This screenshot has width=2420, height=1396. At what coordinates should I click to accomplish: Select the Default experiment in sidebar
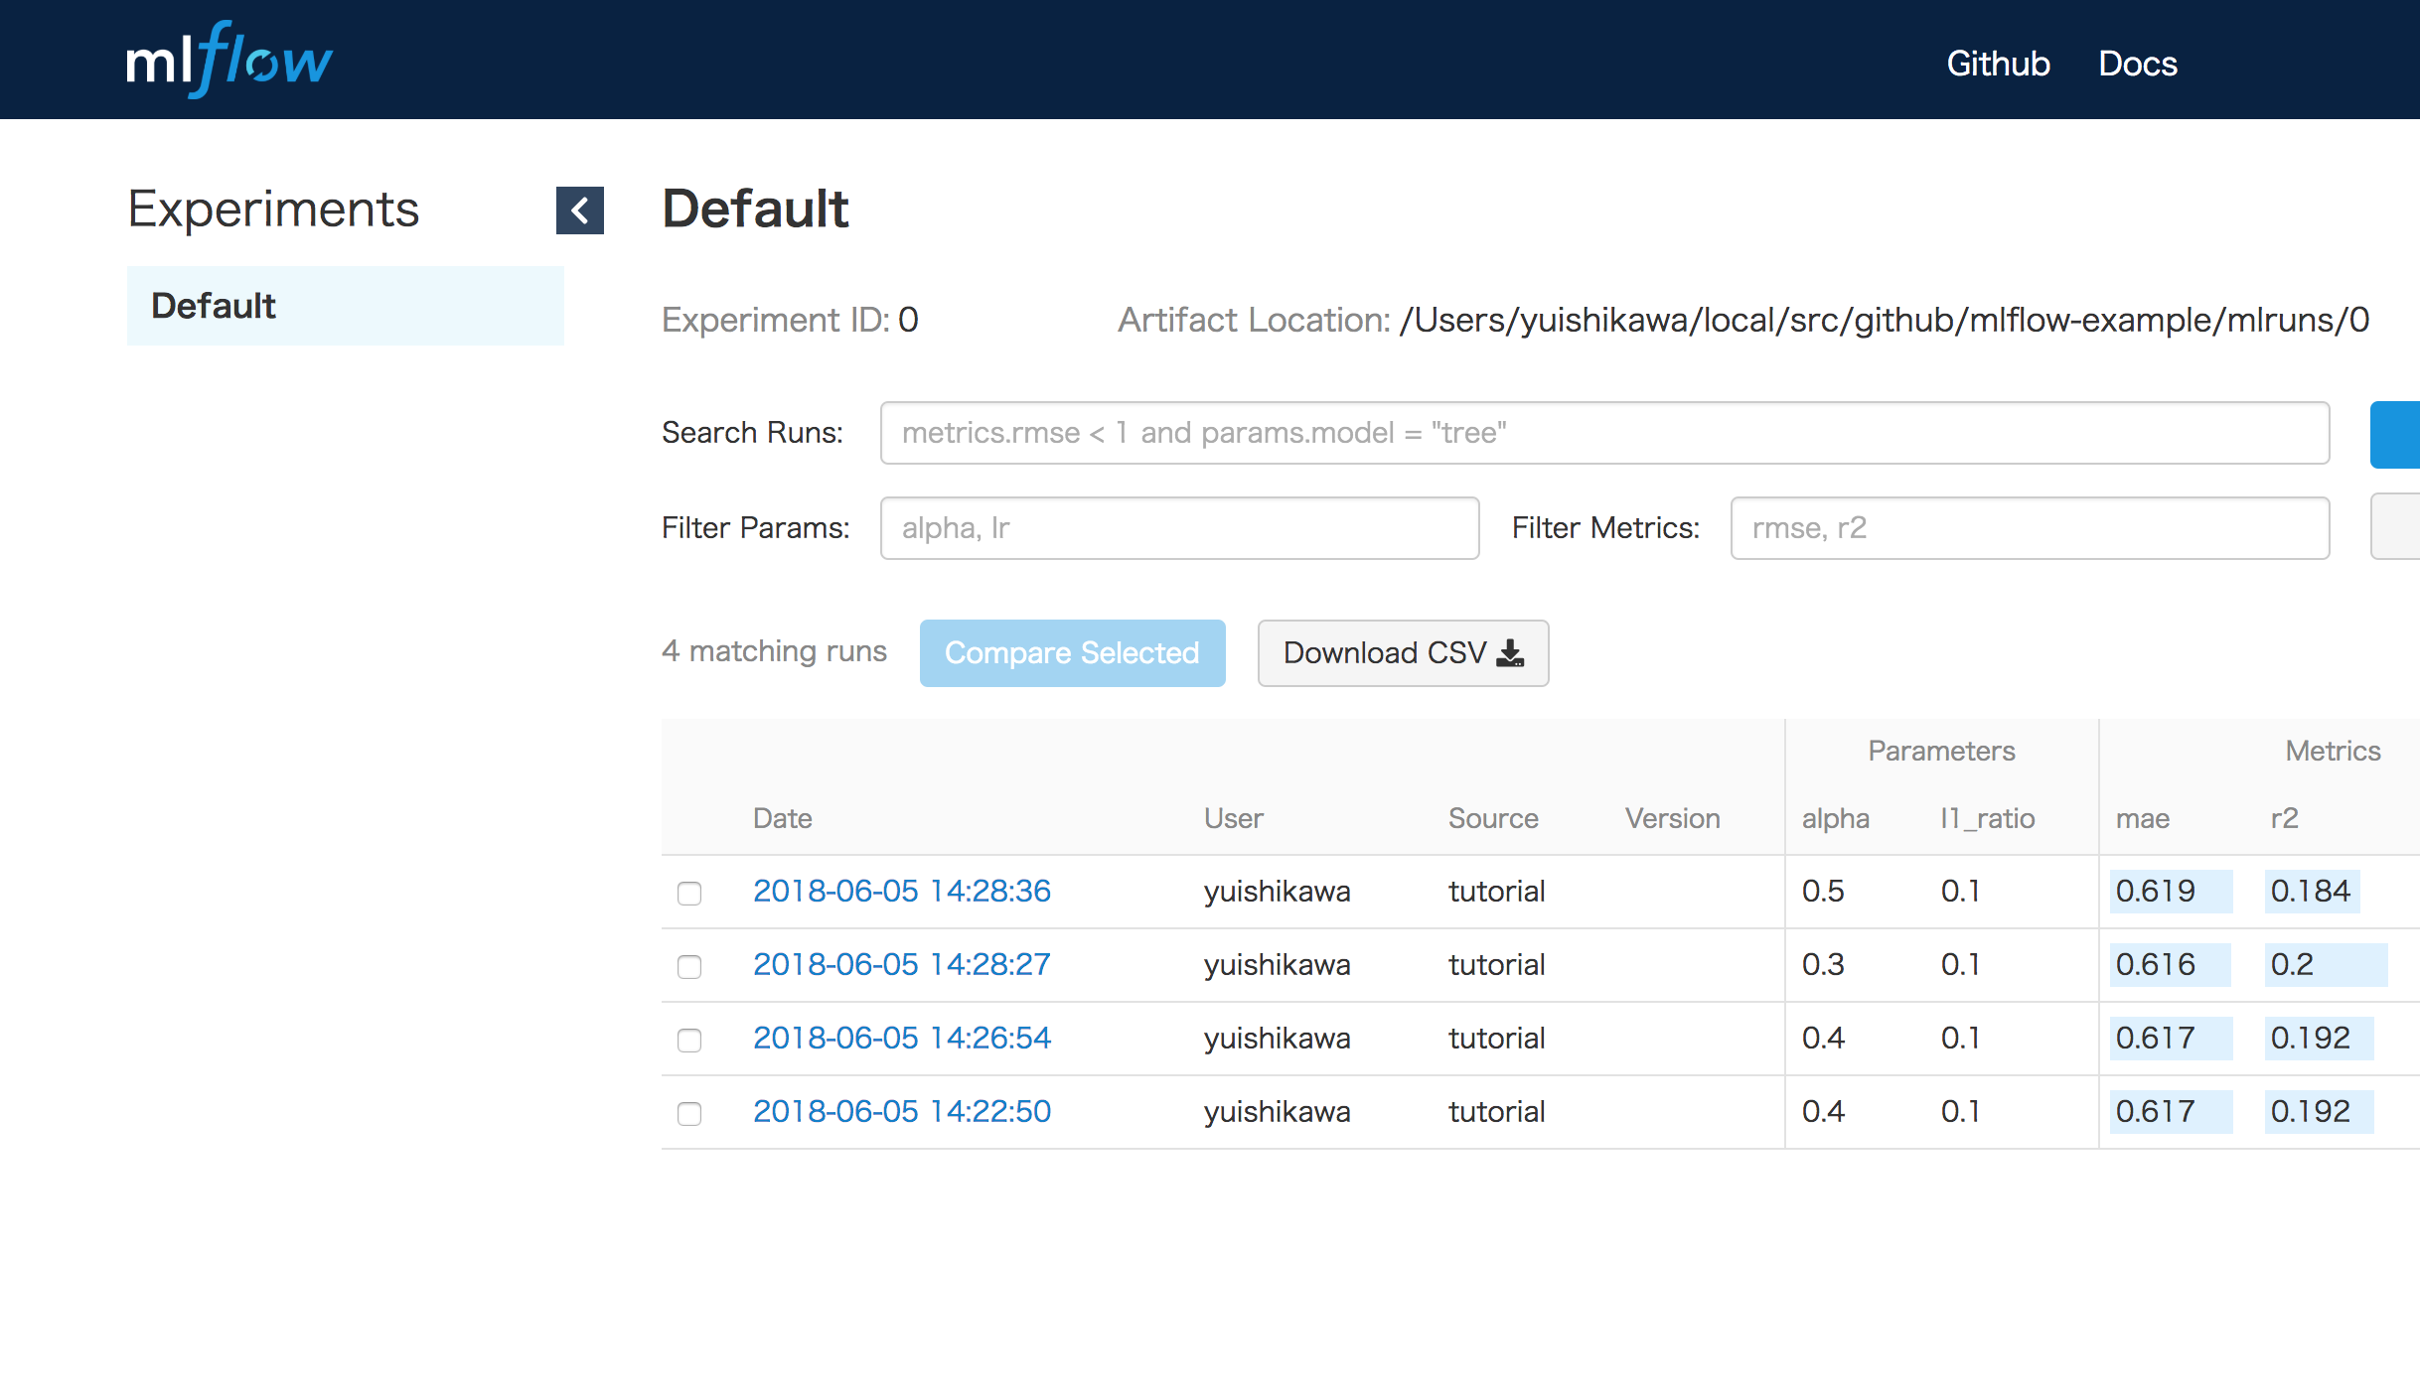point(213,306)
